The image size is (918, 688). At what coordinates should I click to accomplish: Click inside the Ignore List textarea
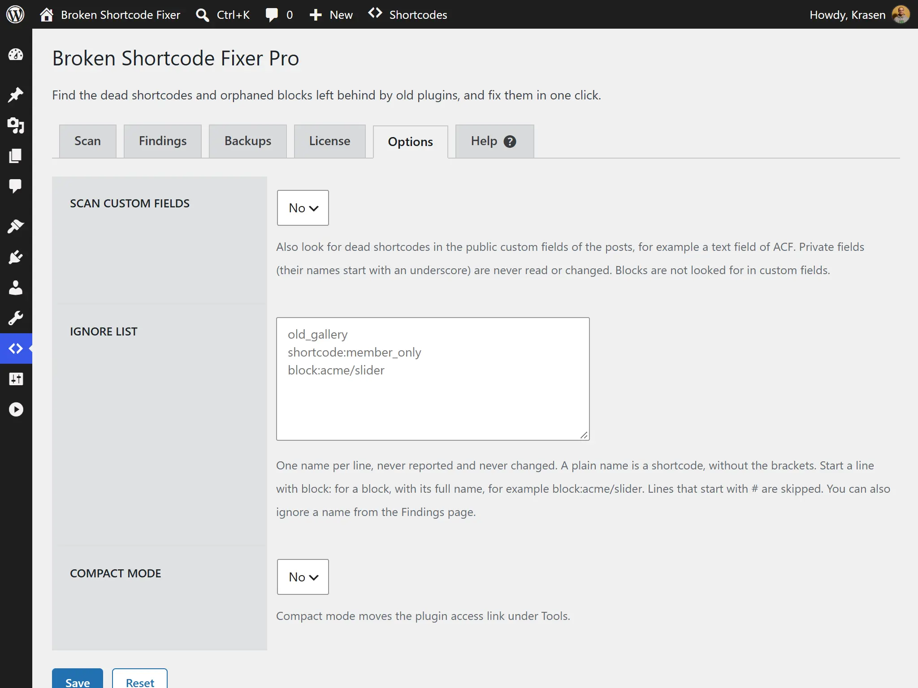433,379
